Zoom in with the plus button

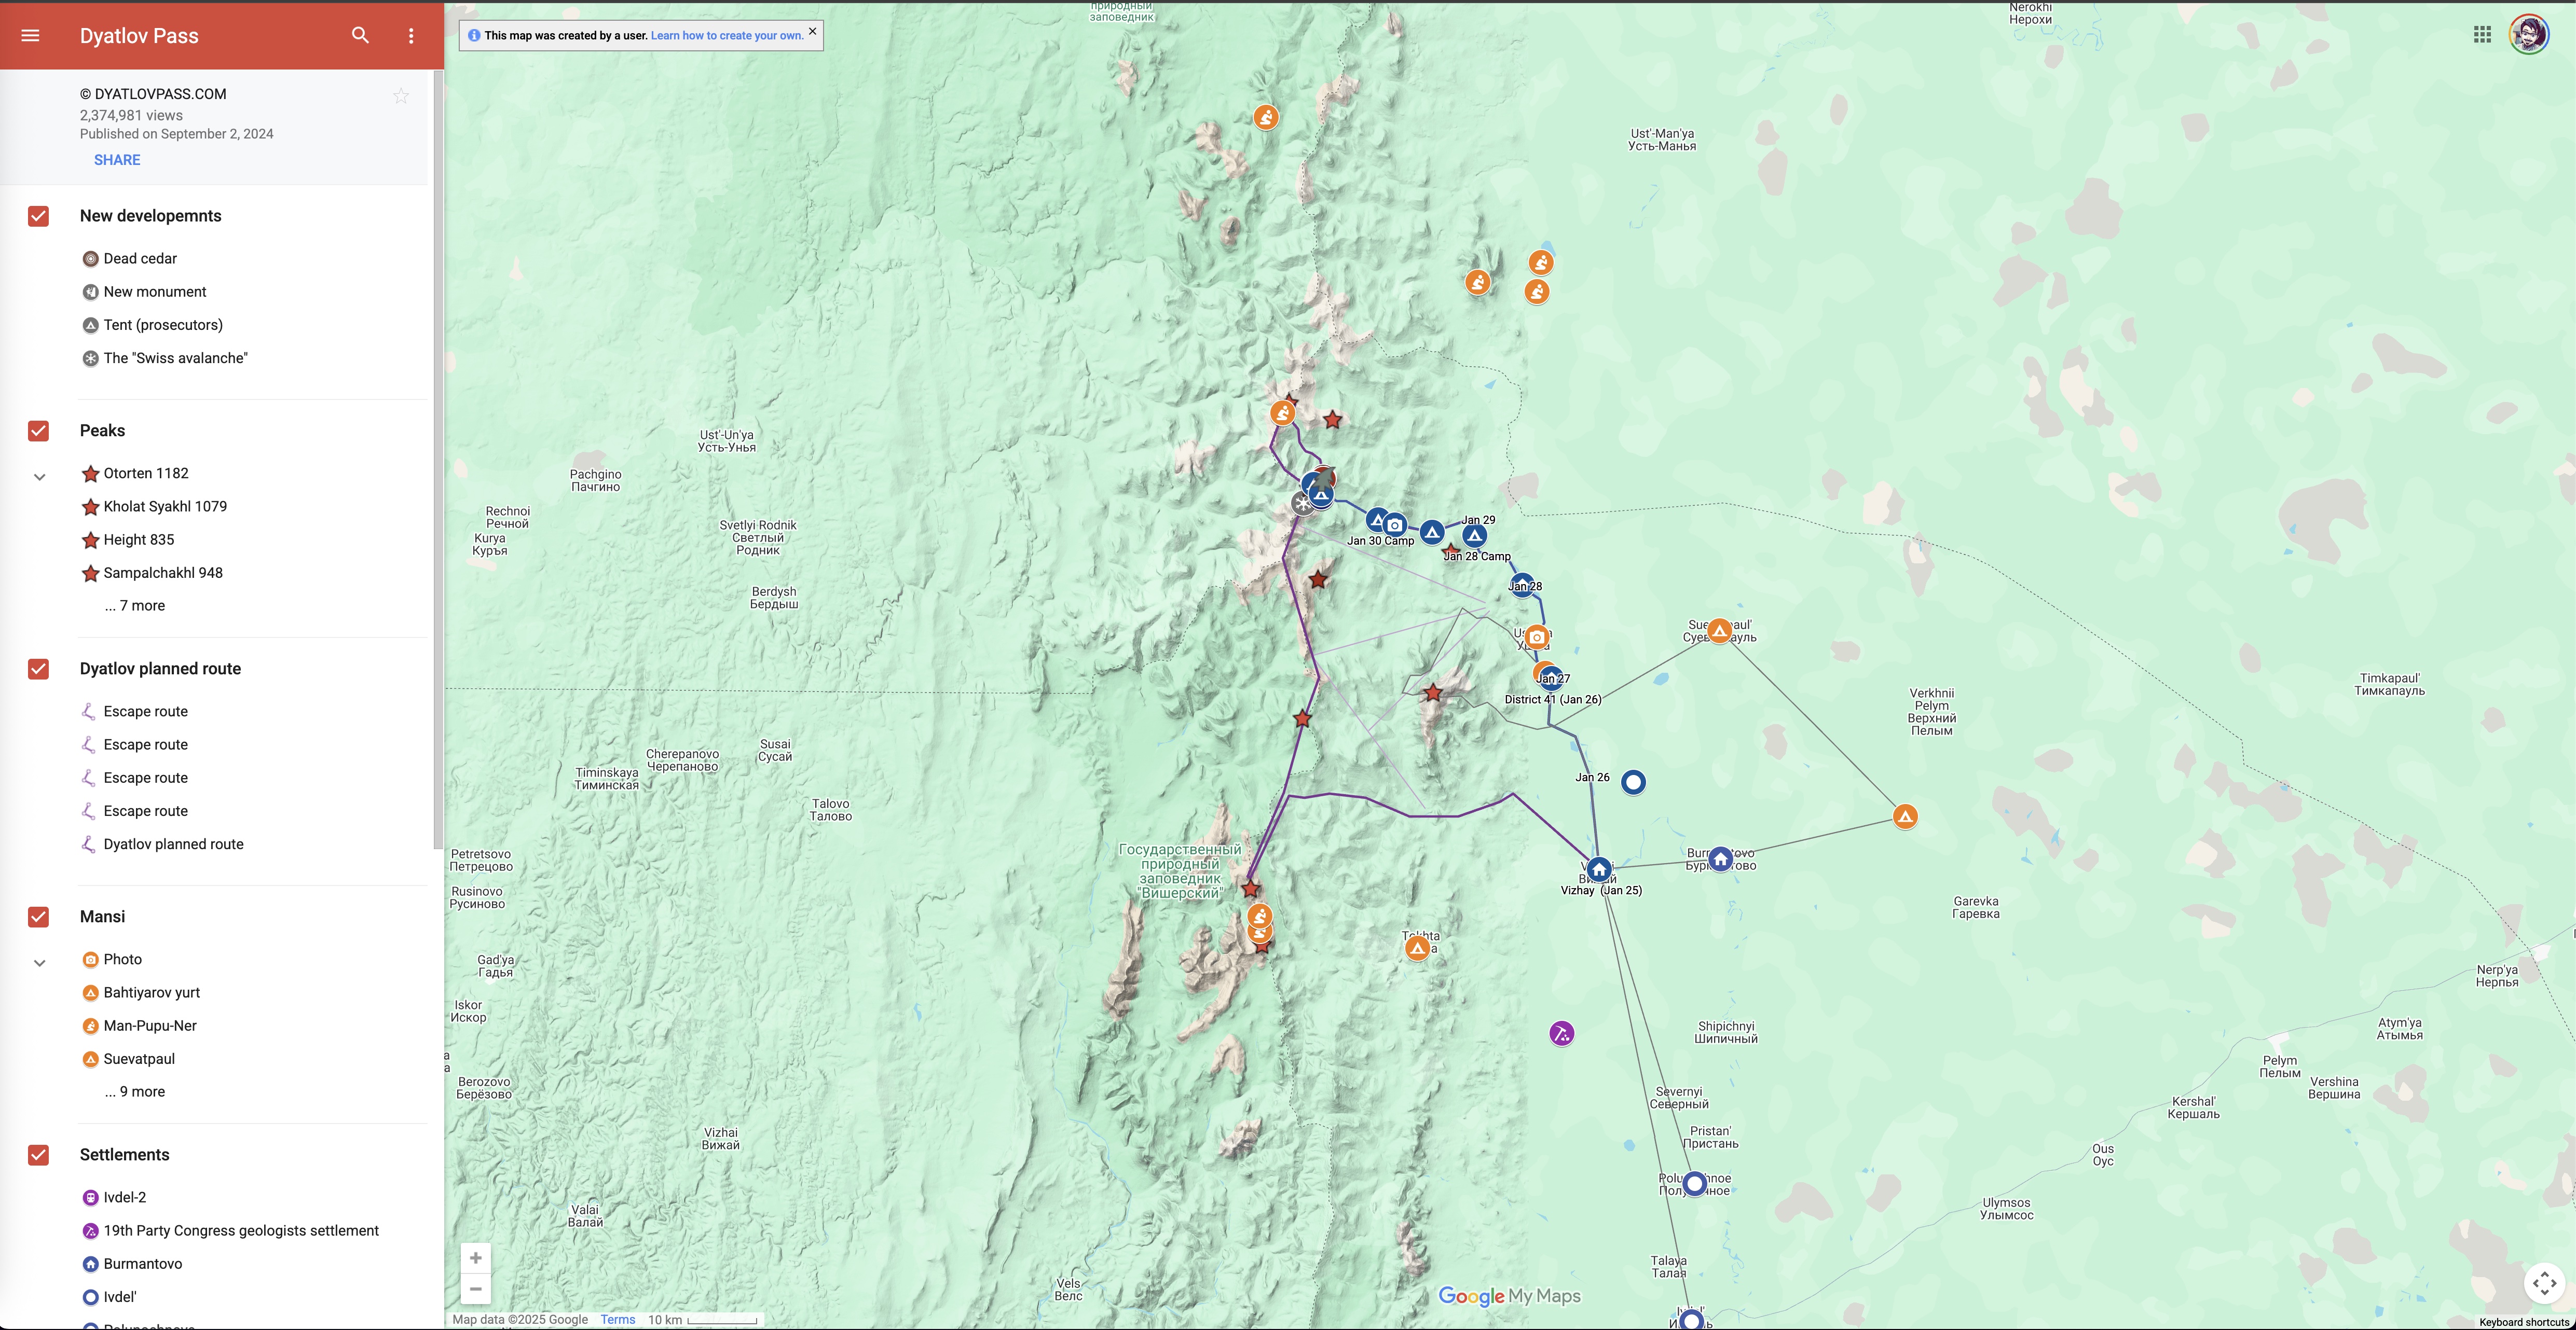tap(476, 1258)
